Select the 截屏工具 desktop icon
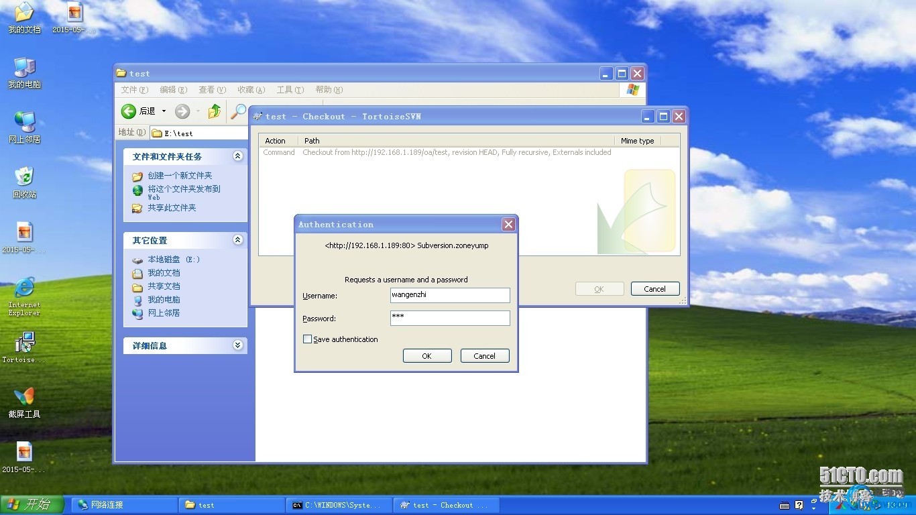Image resolution: width=916 pixels, height=515 pixels. click(x=24, y=403)
